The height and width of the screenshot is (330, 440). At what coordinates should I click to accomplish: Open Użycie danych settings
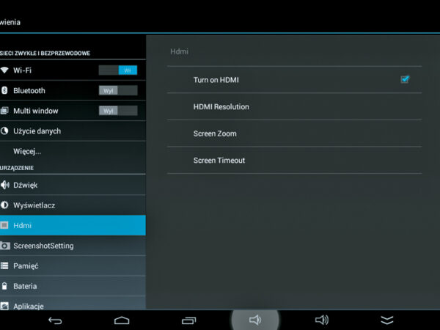click(37, 131)
